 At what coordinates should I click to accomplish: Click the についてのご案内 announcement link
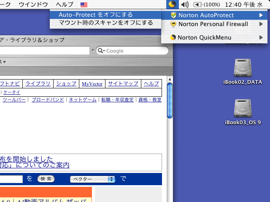coord(43,165)
